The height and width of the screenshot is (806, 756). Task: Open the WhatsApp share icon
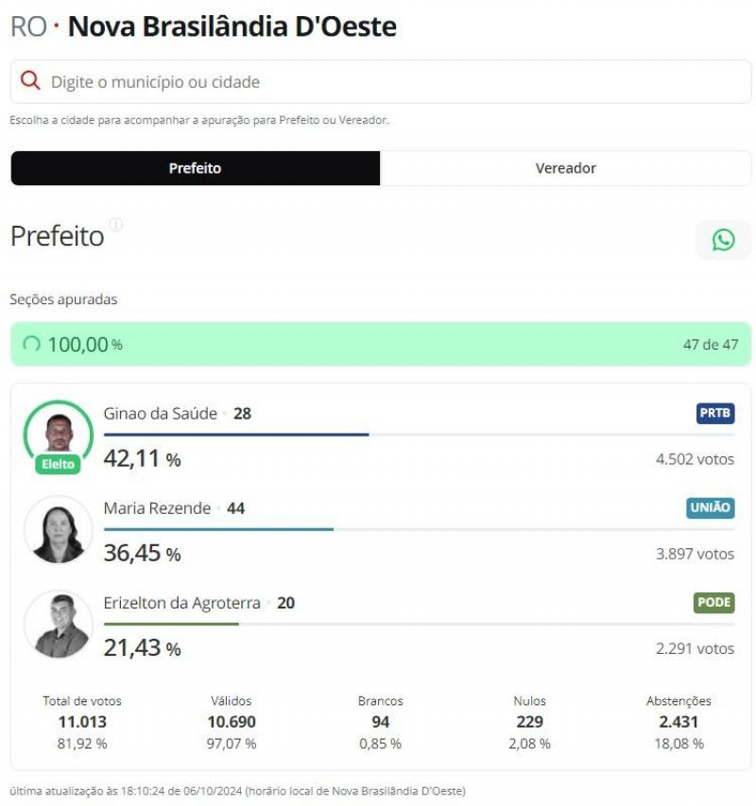coord(724,239)
